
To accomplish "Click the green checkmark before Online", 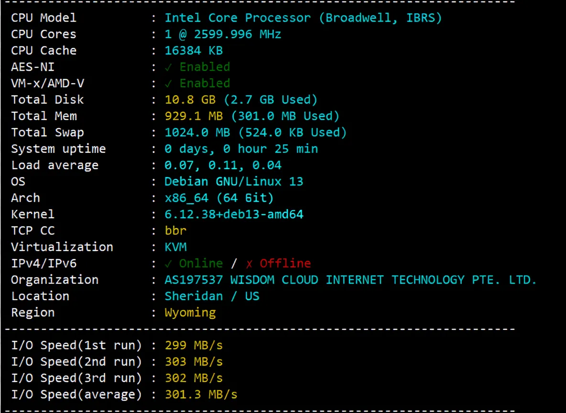I will coord(168,263).
